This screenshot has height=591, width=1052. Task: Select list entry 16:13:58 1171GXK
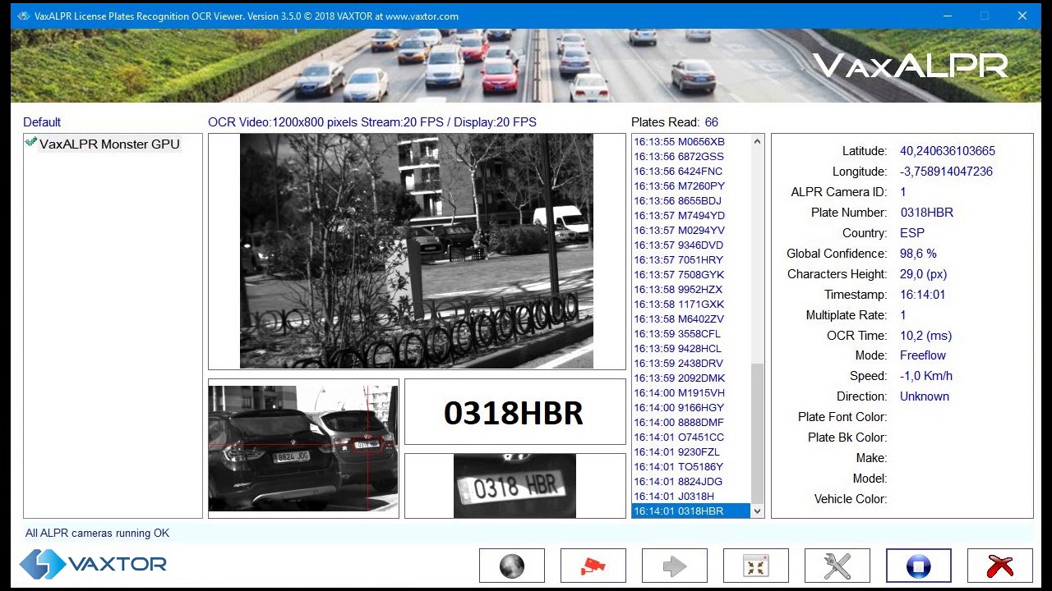coord(691,304)
